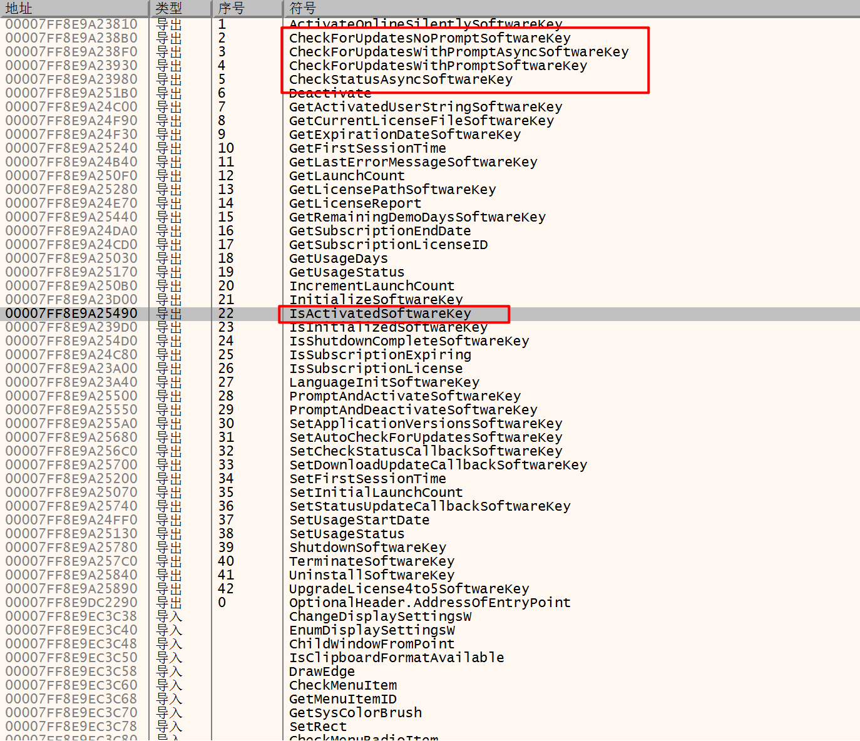Select the IsActivatedSoftwareKey export row
The height and width of the screenshot is (741, 860).
click(x=430, y=314)
